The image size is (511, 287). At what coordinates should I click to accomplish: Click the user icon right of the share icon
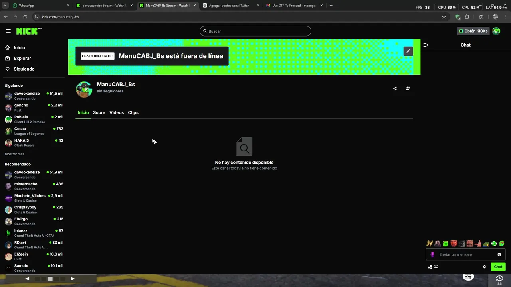pyautogui.click(x=408, y=88)
